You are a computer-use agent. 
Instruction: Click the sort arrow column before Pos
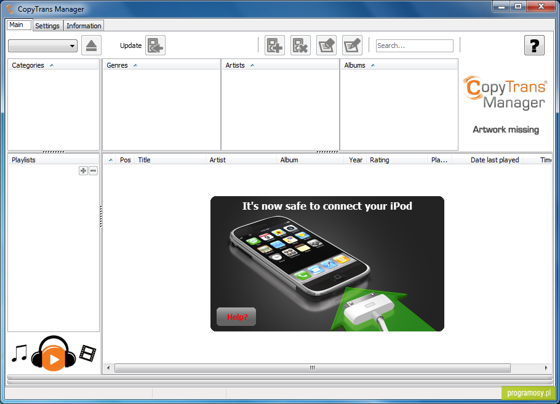[x=110, y=160]
